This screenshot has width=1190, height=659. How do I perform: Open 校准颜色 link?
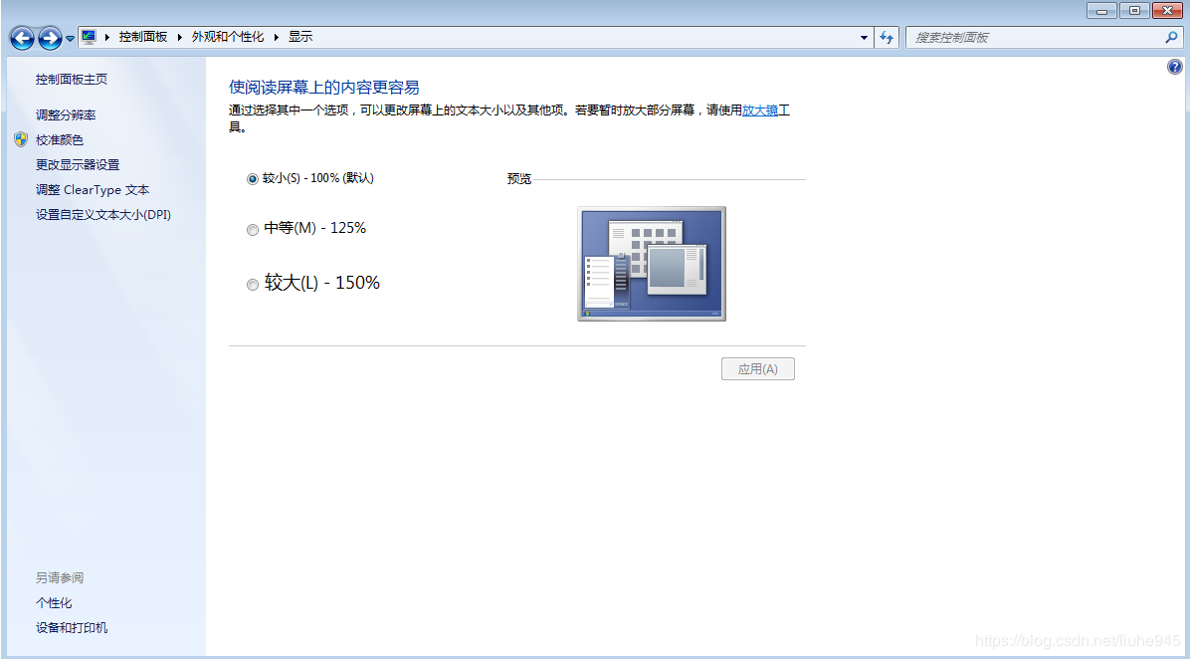(59, 140)
